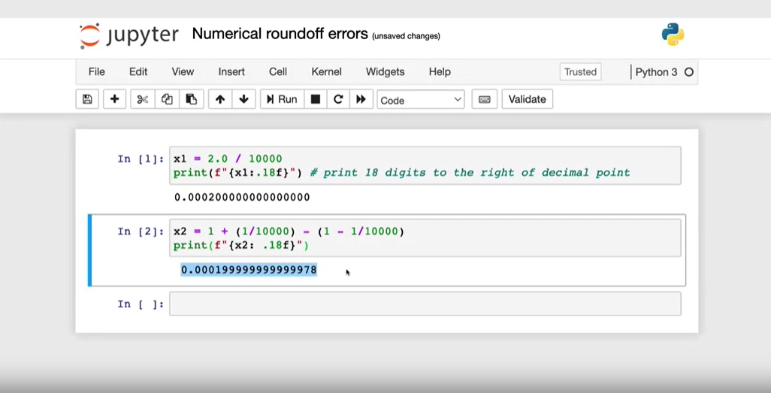Open the cell type Code dropdown
The height and width of the screenshot is (393, 771).
[420, 100]
